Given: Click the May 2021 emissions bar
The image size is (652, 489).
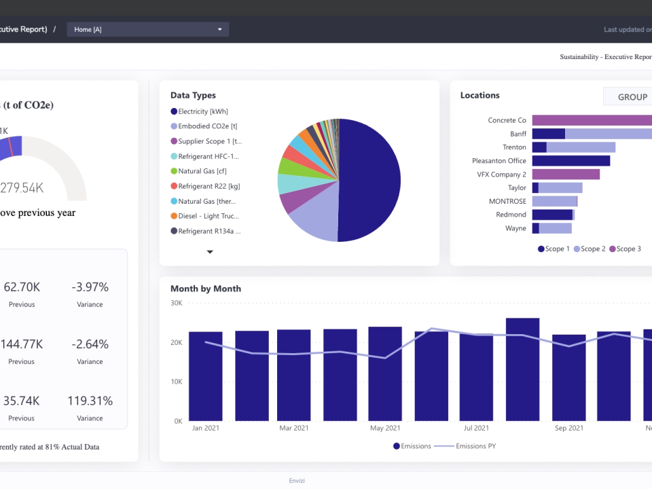Looking at the screenshot, I should [385, 374].
